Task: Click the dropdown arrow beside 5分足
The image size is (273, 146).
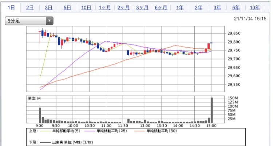Action: tap(50, 21)
